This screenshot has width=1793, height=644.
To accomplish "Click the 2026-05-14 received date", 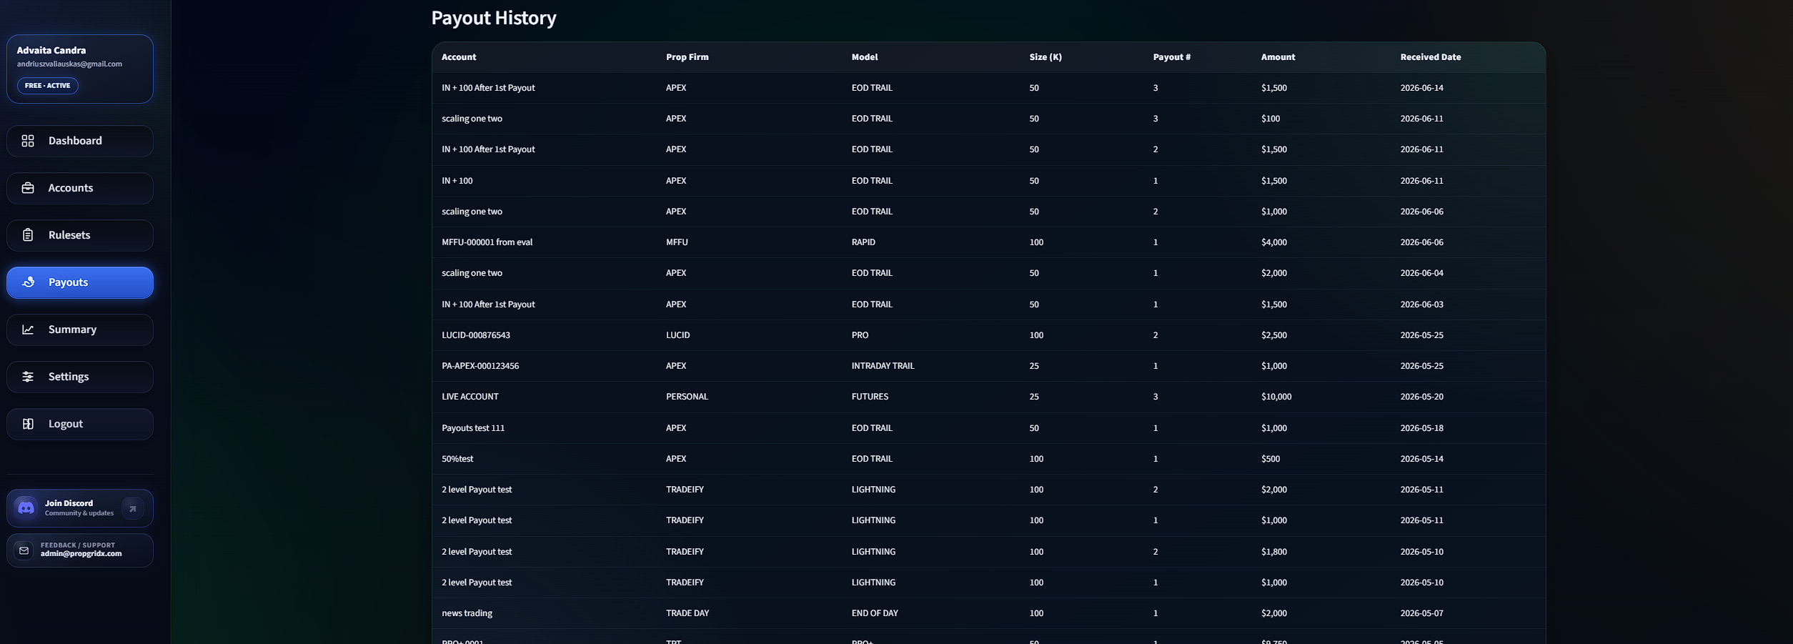I will point(1422,459).
